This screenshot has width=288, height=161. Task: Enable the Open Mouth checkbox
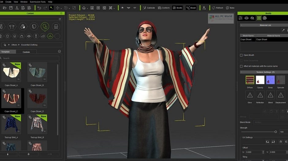click(x=241, y=55)
